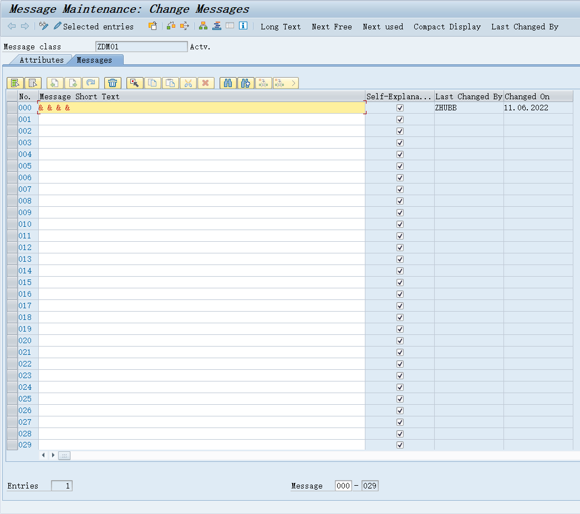Viewport: 580px width, 514px height.
Task: Click the second greyed workflow arrows icon
Action: (279, 83)
